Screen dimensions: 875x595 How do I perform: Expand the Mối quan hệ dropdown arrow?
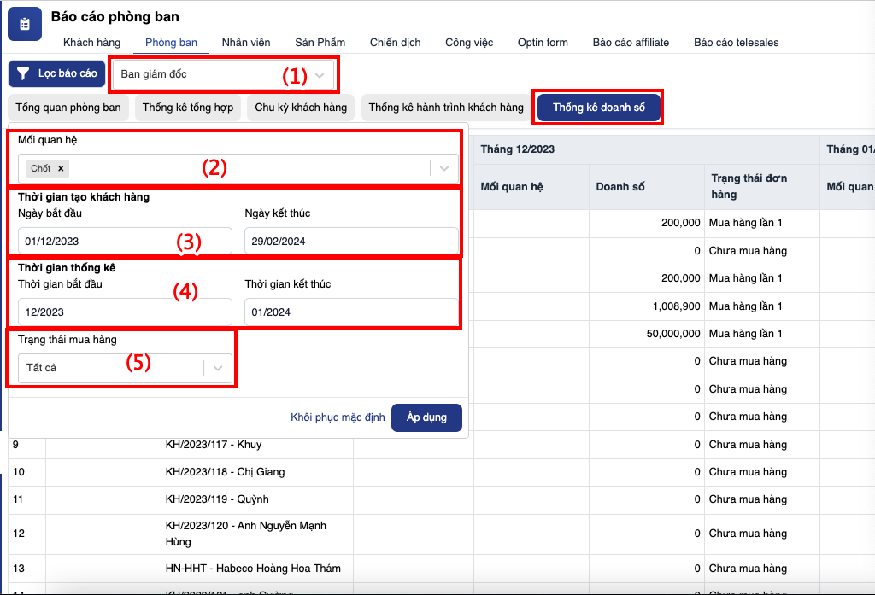coord(443,168)
